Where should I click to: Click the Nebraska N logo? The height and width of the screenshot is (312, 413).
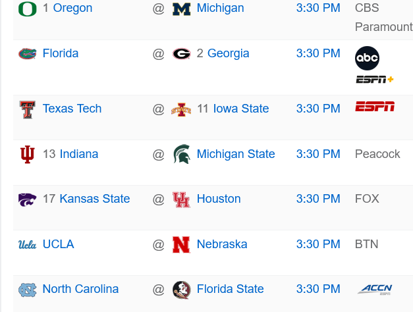coord(181,245)
